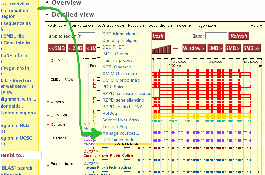The width and height of the screenshot is (265, 175).
Task: Click the 5MB >> button
Action: 252,48
